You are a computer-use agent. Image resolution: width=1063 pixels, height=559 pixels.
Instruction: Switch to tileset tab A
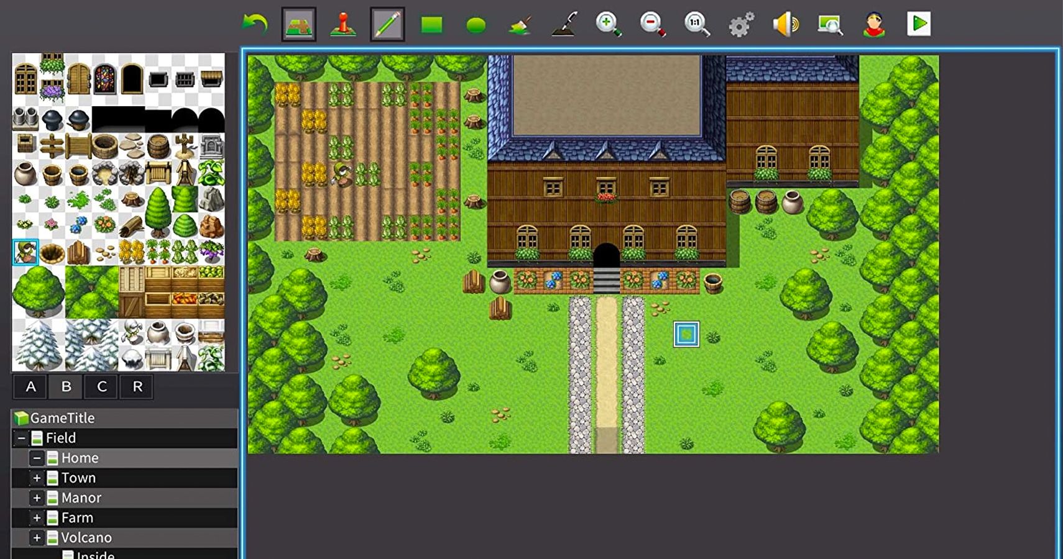tap(31, 387)
